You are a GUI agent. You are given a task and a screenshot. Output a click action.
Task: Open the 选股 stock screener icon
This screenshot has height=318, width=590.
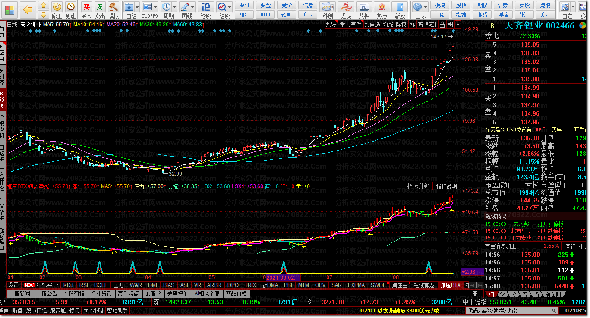[222, 6]
